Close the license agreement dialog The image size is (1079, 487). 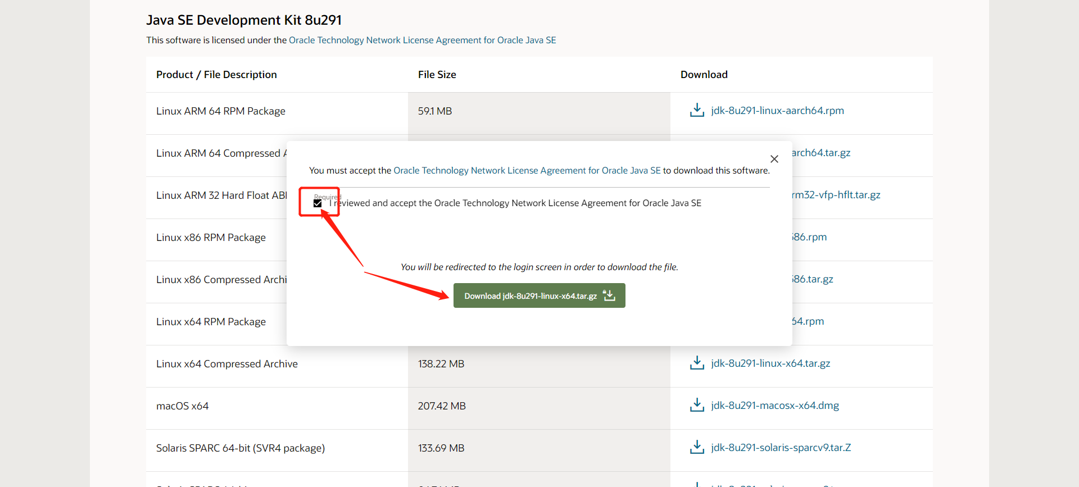774,159
